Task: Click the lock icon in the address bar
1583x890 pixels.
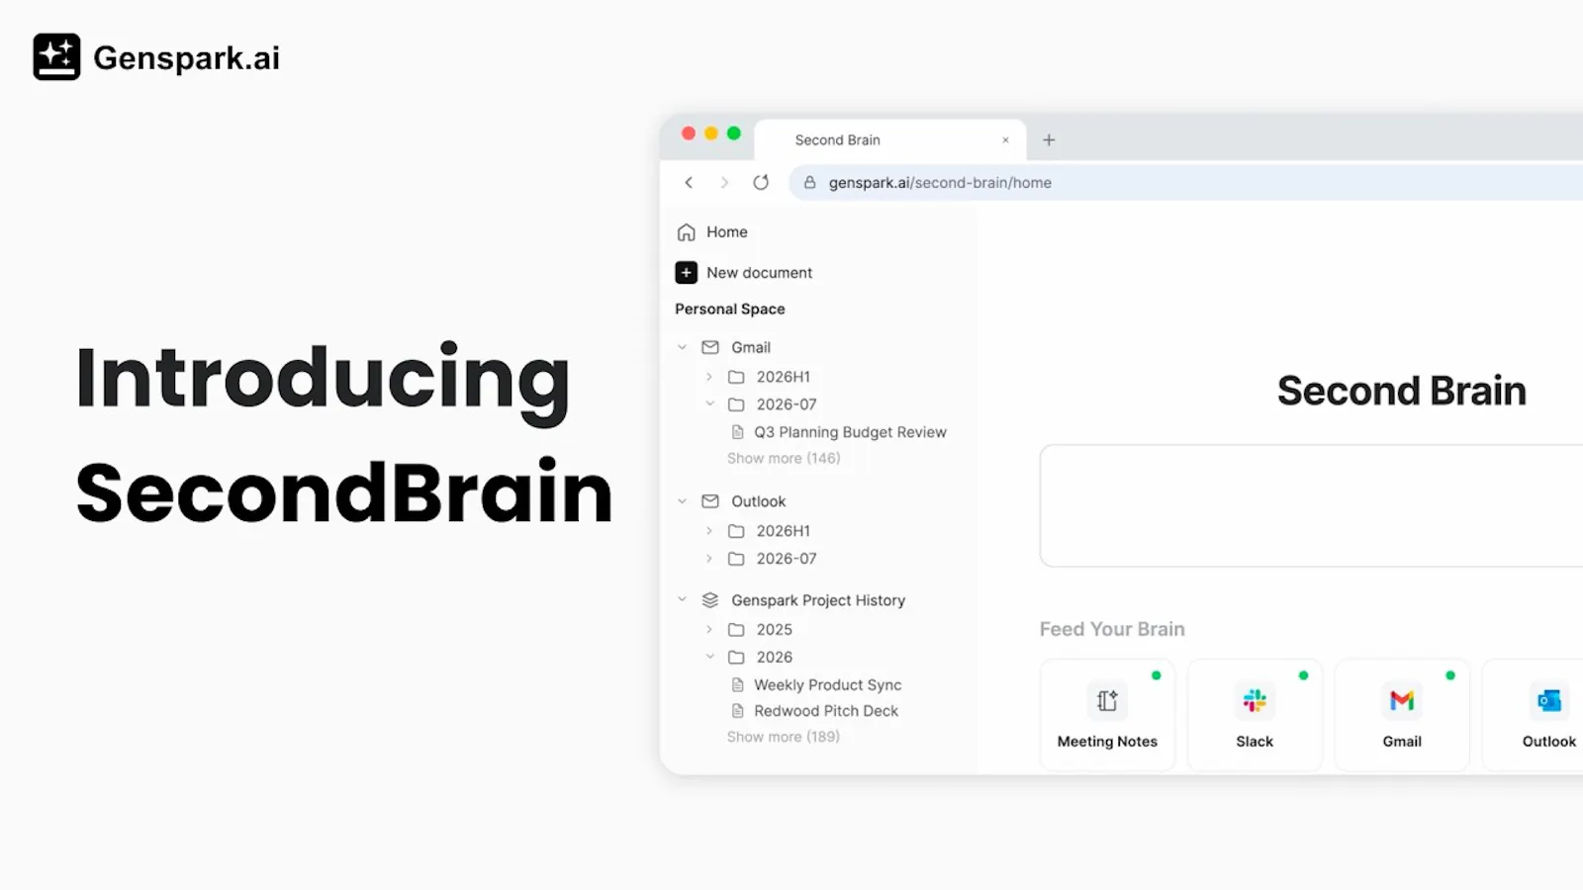Action: pos(809,182)
